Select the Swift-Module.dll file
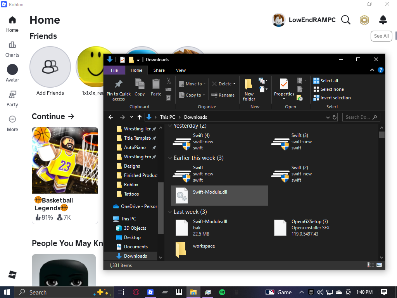The height and width of the screenshot is (298, 397). click(219, 196)
